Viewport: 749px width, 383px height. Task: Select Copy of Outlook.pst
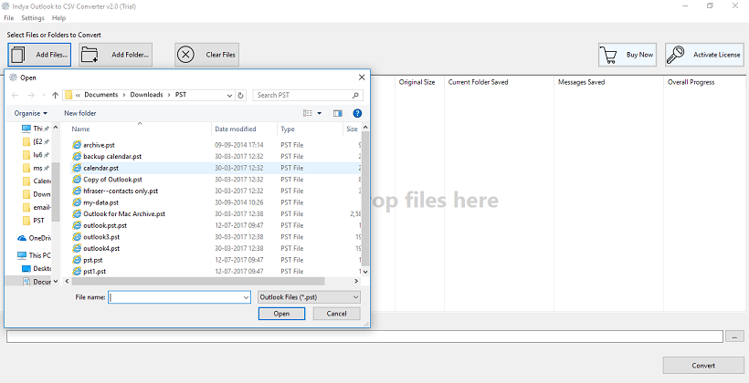pyautogui.click(x=112, y=180)
